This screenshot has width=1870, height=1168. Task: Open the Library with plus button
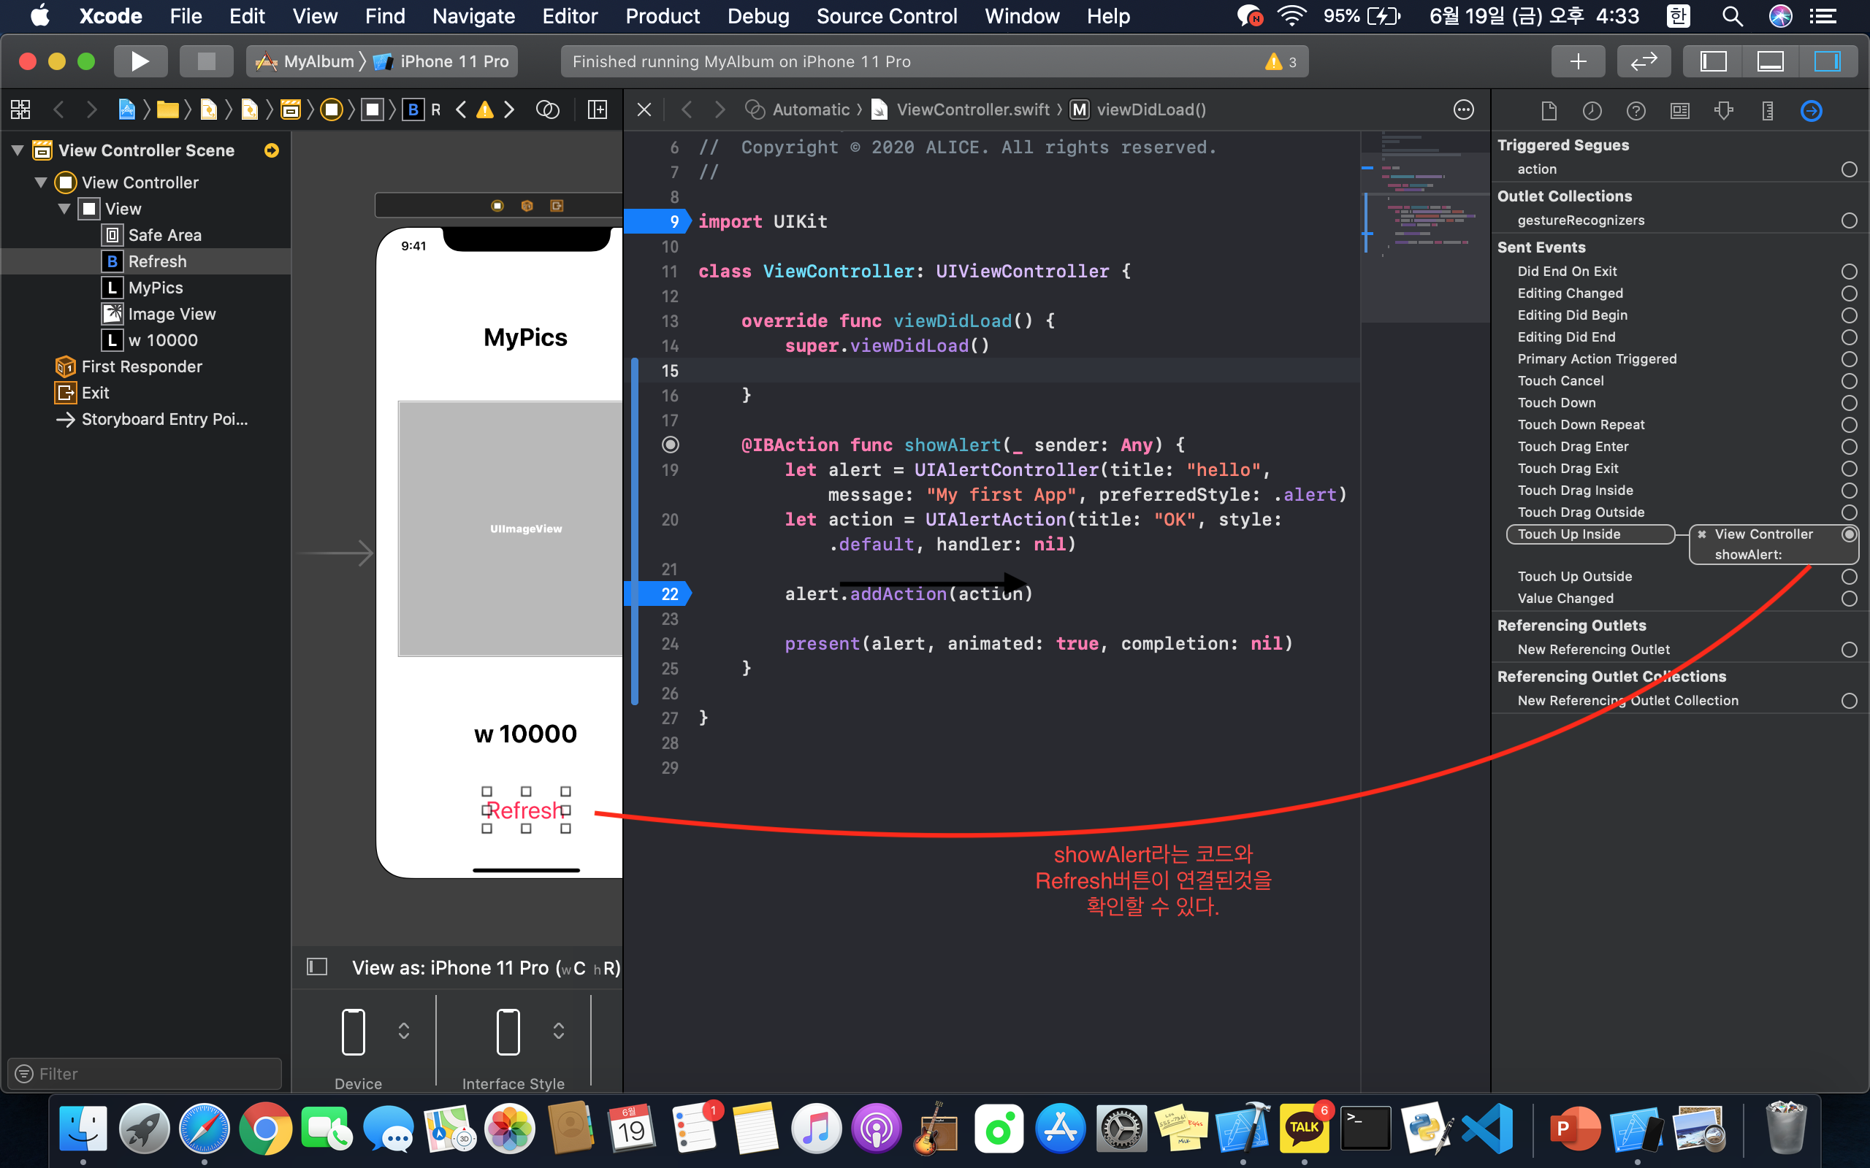pos(1578,62)
